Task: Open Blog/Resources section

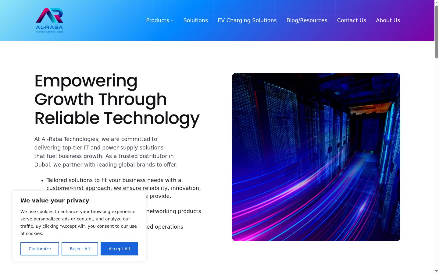Action: click(307, 20)
